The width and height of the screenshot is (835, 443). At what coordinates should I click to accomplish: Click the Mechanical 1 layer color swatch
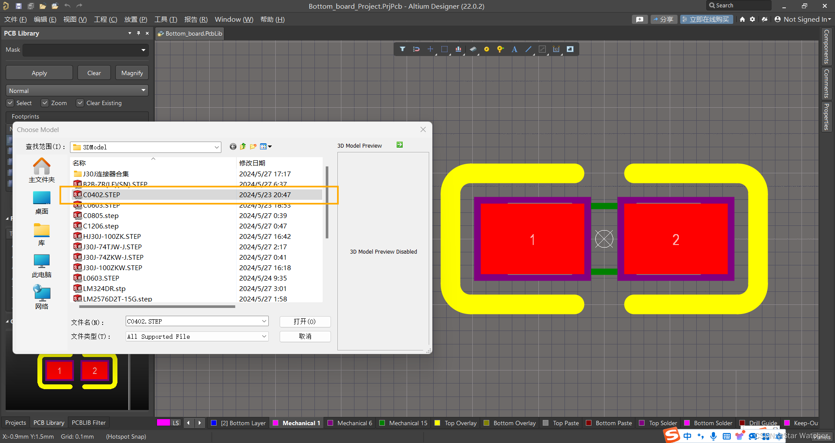[x=275, y=423]
